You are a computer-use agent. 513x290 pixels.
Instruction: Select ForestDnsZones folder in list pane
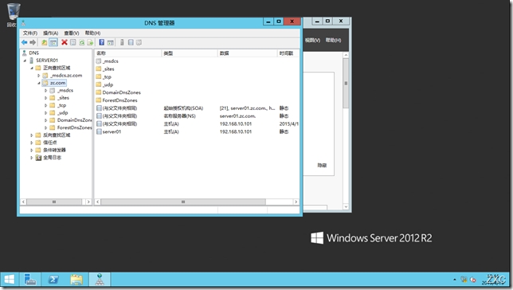click(119, 100)
